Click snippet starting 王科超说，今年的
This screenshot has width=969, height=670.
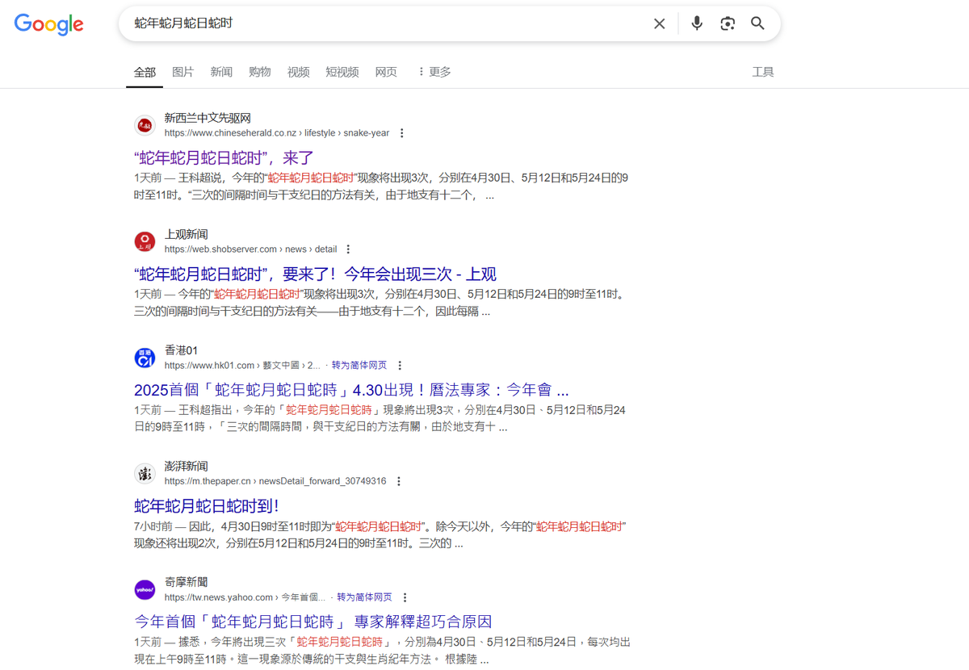pyautogui.click(x=381, y=186)
